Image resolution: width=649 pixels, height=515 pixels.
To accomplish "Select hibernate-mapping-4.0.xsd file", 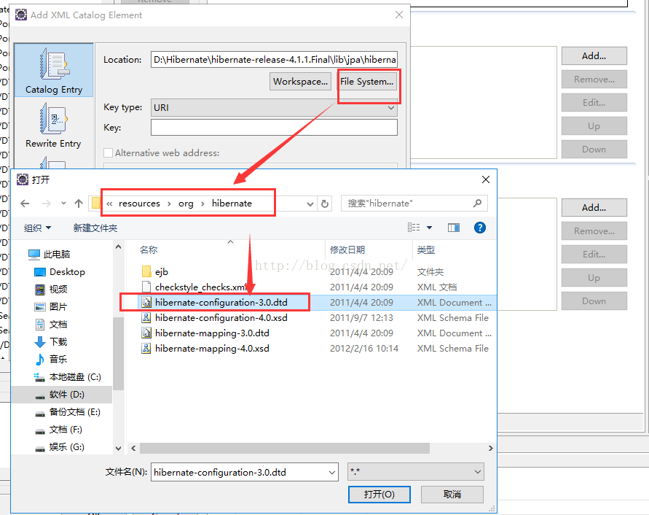I will [x=212, y=348].
